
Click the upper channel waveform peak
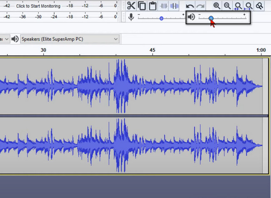[x=121, y=86]
